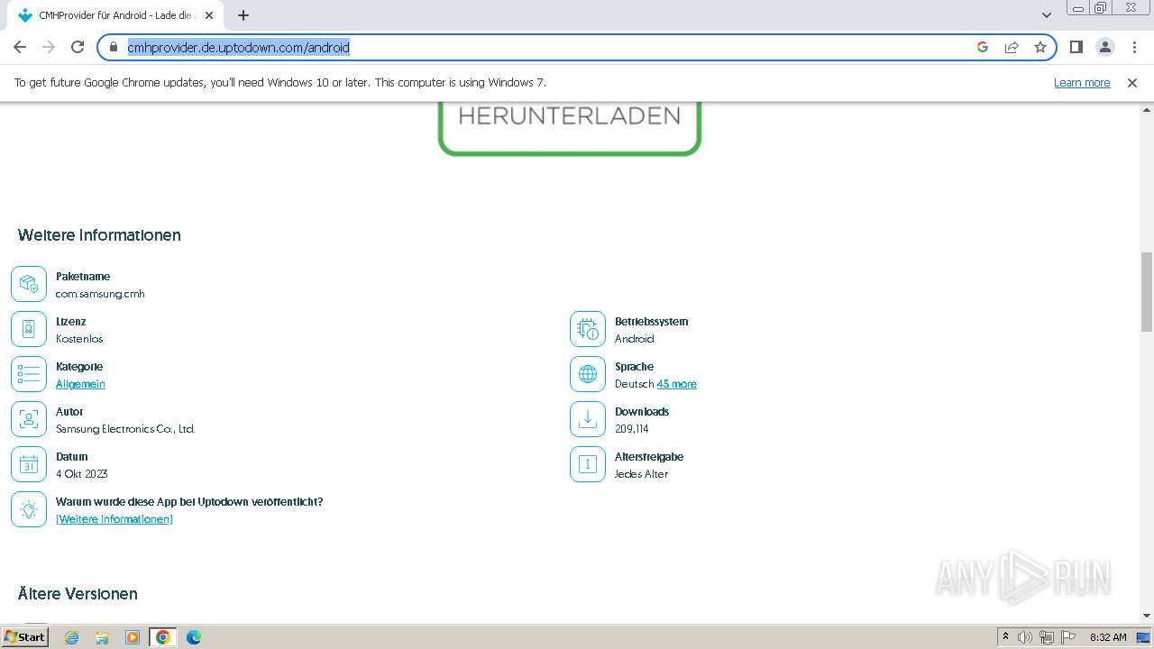Viewport: 1154px width, 649px height.
Task: Click the Altersfreigabe info icon
Action: (x=588, y=465)
